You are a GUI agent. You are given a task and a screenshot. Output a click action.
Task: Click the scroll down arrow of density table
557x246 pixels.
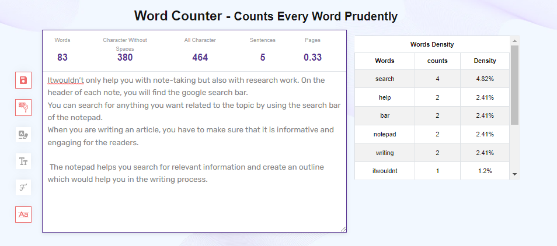(515, 174)
